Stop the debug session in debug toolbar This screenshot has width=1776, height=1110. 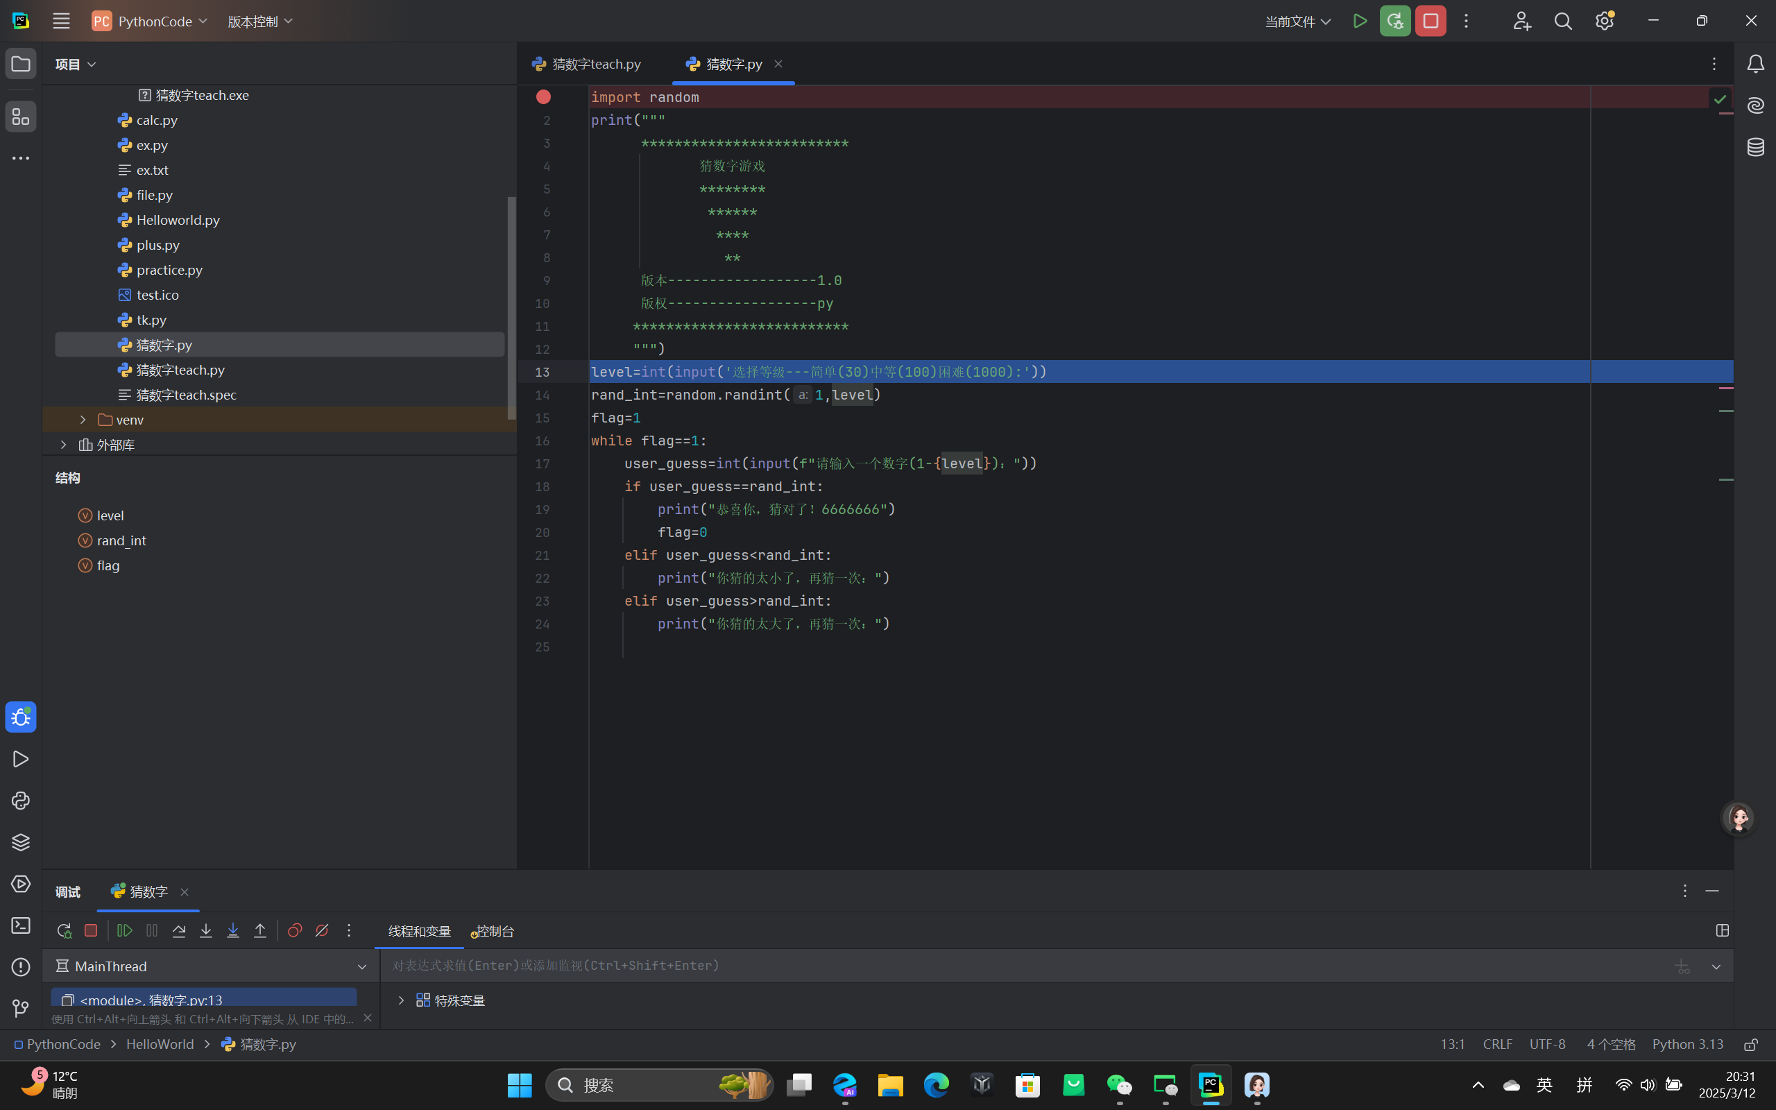91,930
